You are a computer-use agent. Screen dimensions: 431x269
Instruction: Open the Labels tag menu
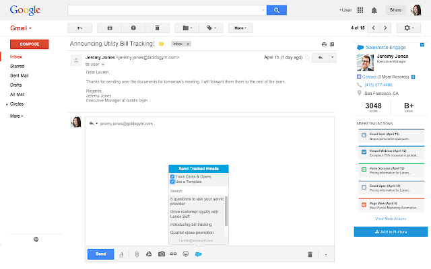click(x=211, y=28)
